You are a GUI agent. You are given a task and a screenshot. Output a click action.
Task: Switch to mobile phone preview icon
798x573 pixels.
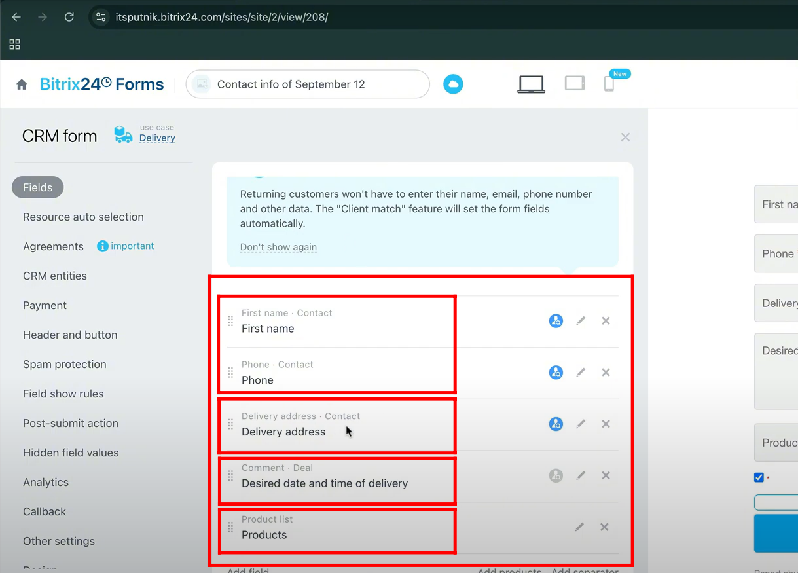(x=609, y=84)
